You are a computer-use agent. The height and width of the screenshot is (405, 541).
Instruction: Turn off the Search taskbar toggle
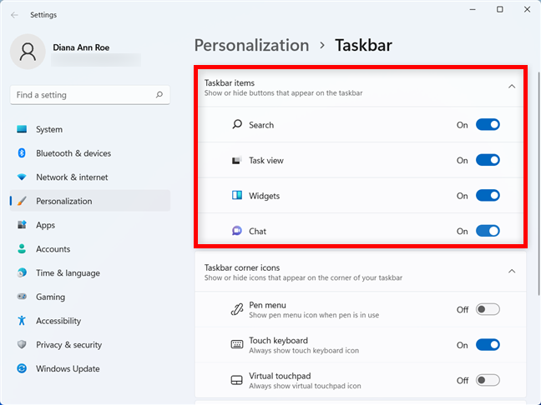coord(488,125)
